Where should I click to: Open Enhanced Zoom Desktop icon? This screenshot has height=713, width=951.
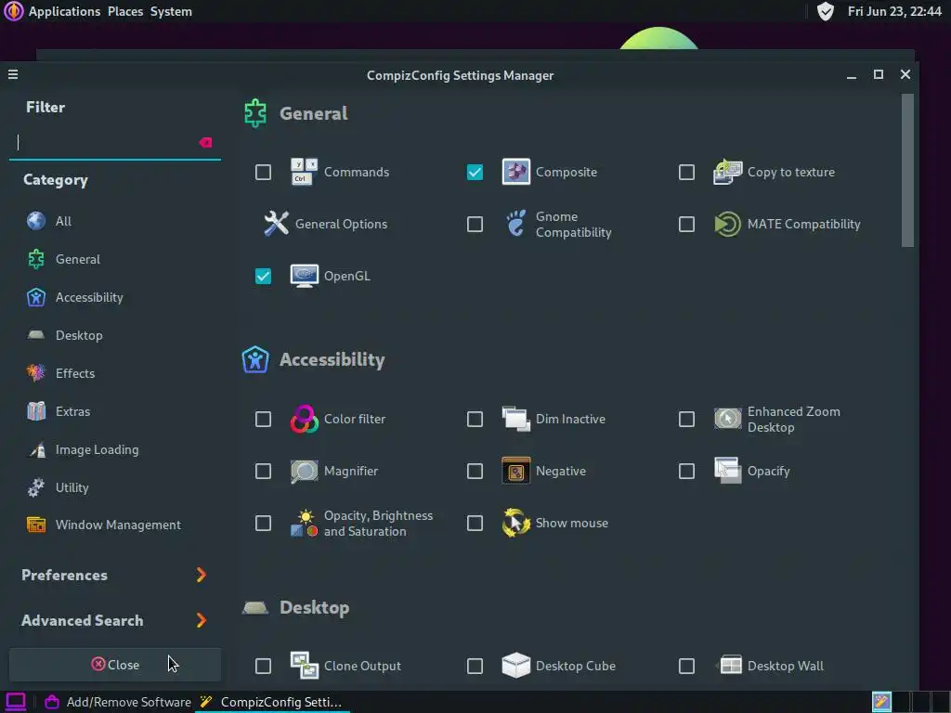point(727,419)
